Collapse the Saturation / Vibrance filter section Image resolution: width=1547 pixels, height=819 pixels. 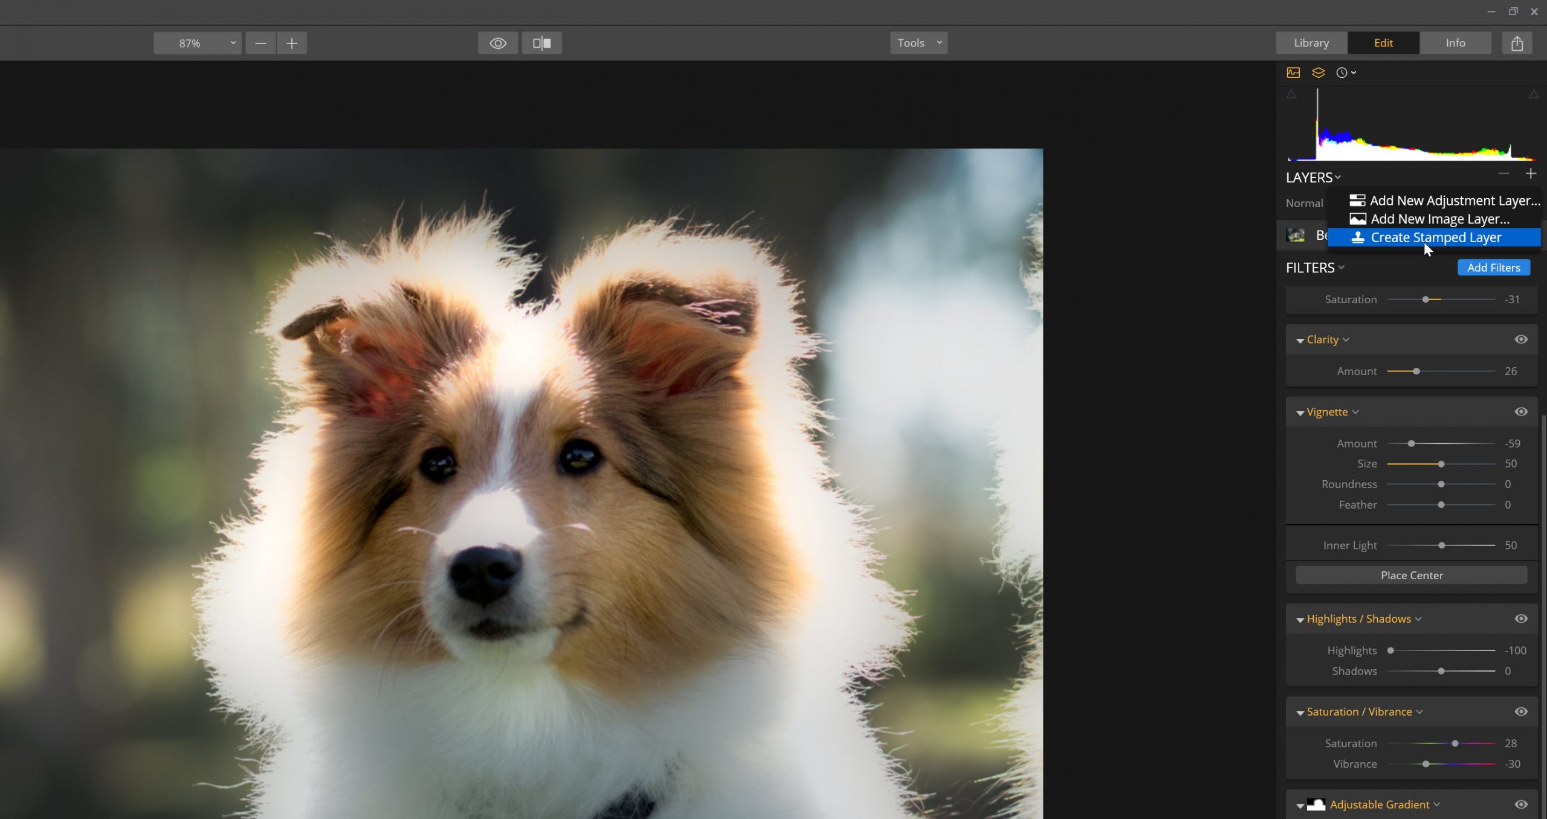(1300, 713)
